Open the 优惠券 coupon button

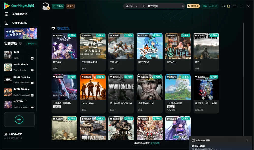coord(70,6)
